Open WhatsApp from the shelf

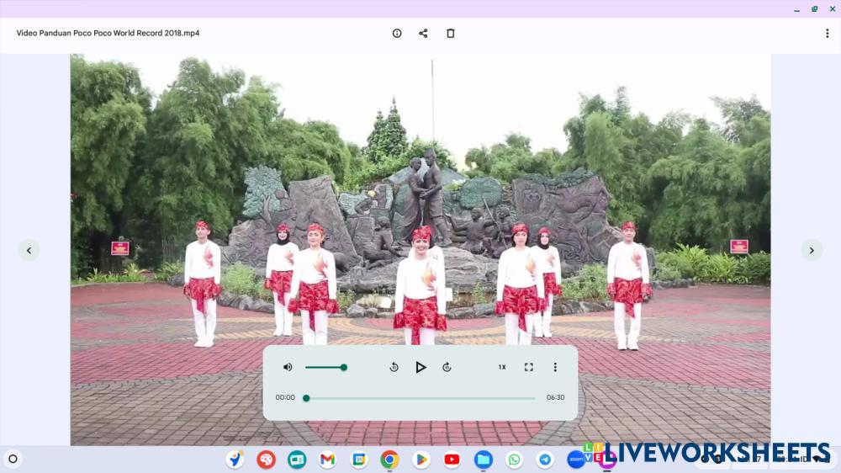pos(514,460)
